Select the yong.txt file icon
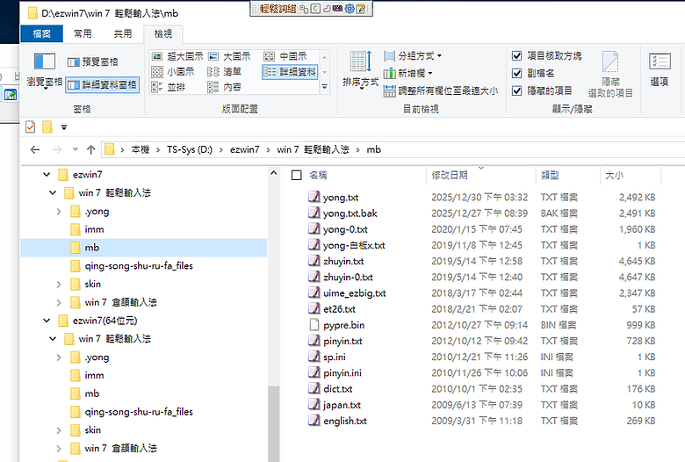This screenshot has height=462, width=685. pos(314,197)
